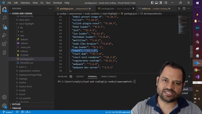The image size is (202, 114).
Task: Open the Explorer view in activity bar
Action: tap(4, 9)
